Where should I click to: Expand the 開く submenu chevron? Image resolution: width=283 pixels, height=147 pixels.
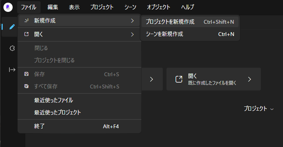coord(132,34)
